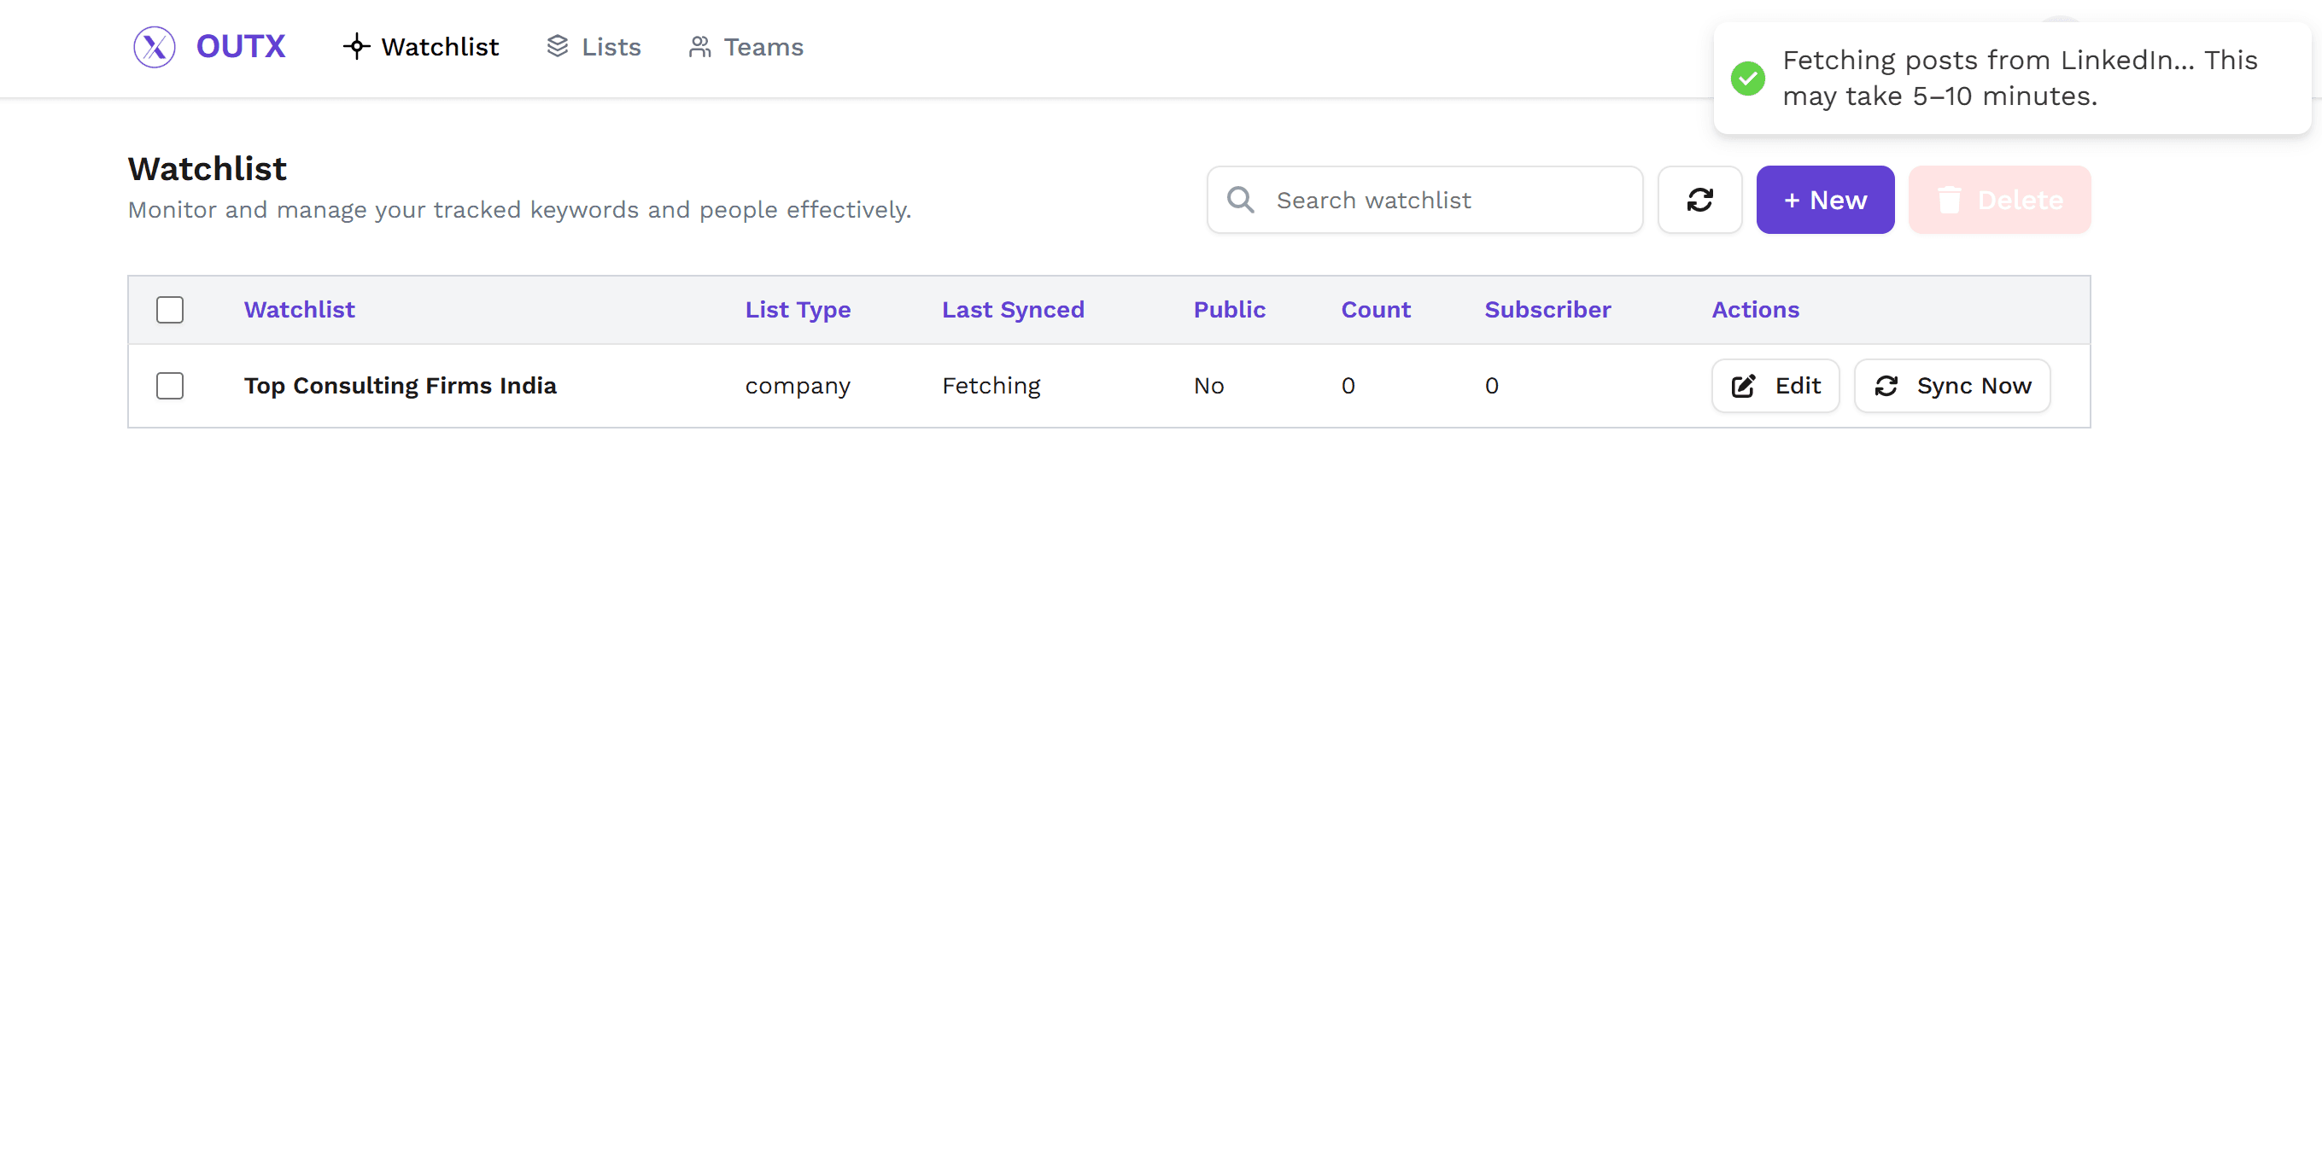Click the Lists layers icon
The image size is (2322, 1160).
[x=557, y=46]
